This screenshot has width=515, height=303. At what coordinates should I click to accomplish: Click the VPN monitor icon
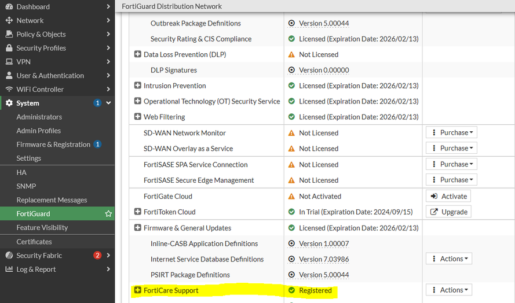tap(9, 62)
